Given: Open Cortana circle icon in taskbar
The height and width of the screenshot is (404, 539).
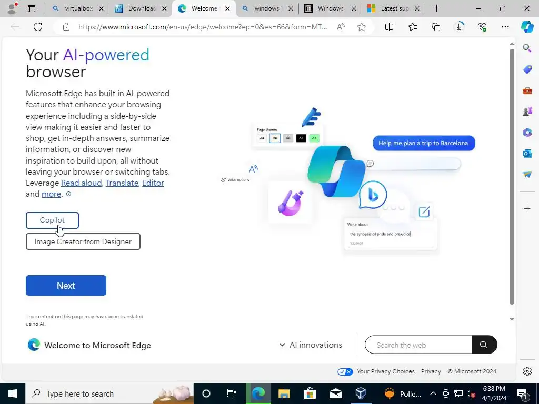Looking at the screenshot, I should (206, 393).
